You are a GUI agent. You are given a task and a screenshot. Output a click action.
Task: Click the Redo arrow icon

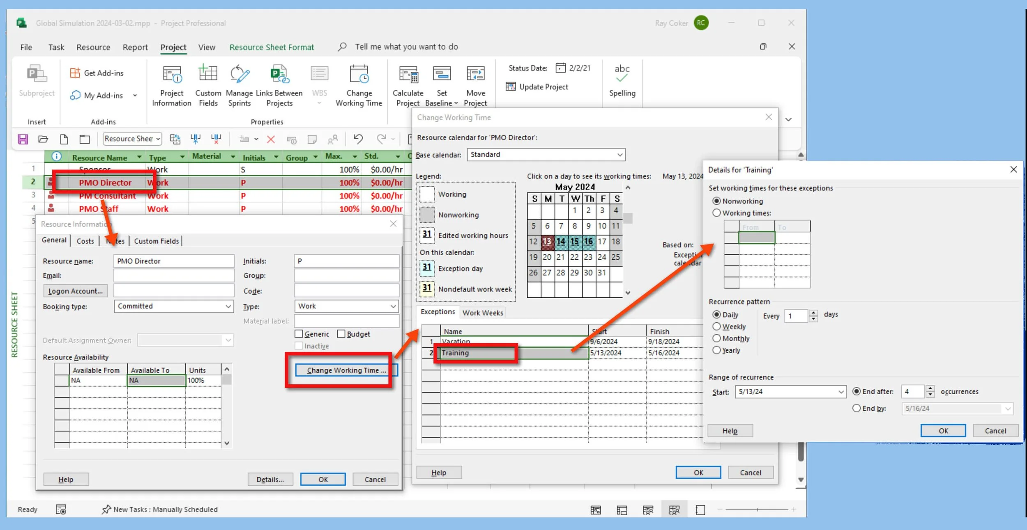(382, 139)
